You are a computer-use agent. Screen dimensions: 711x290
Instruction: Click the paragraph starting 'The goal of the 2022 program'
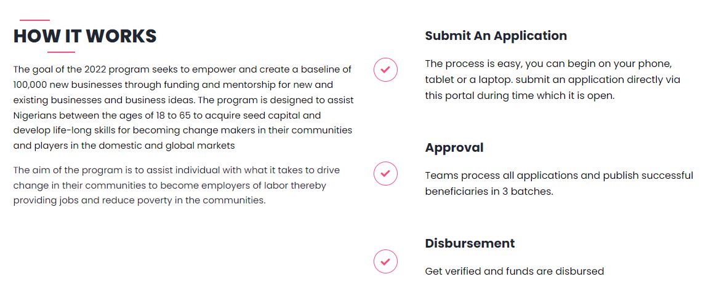coord(183,108)
